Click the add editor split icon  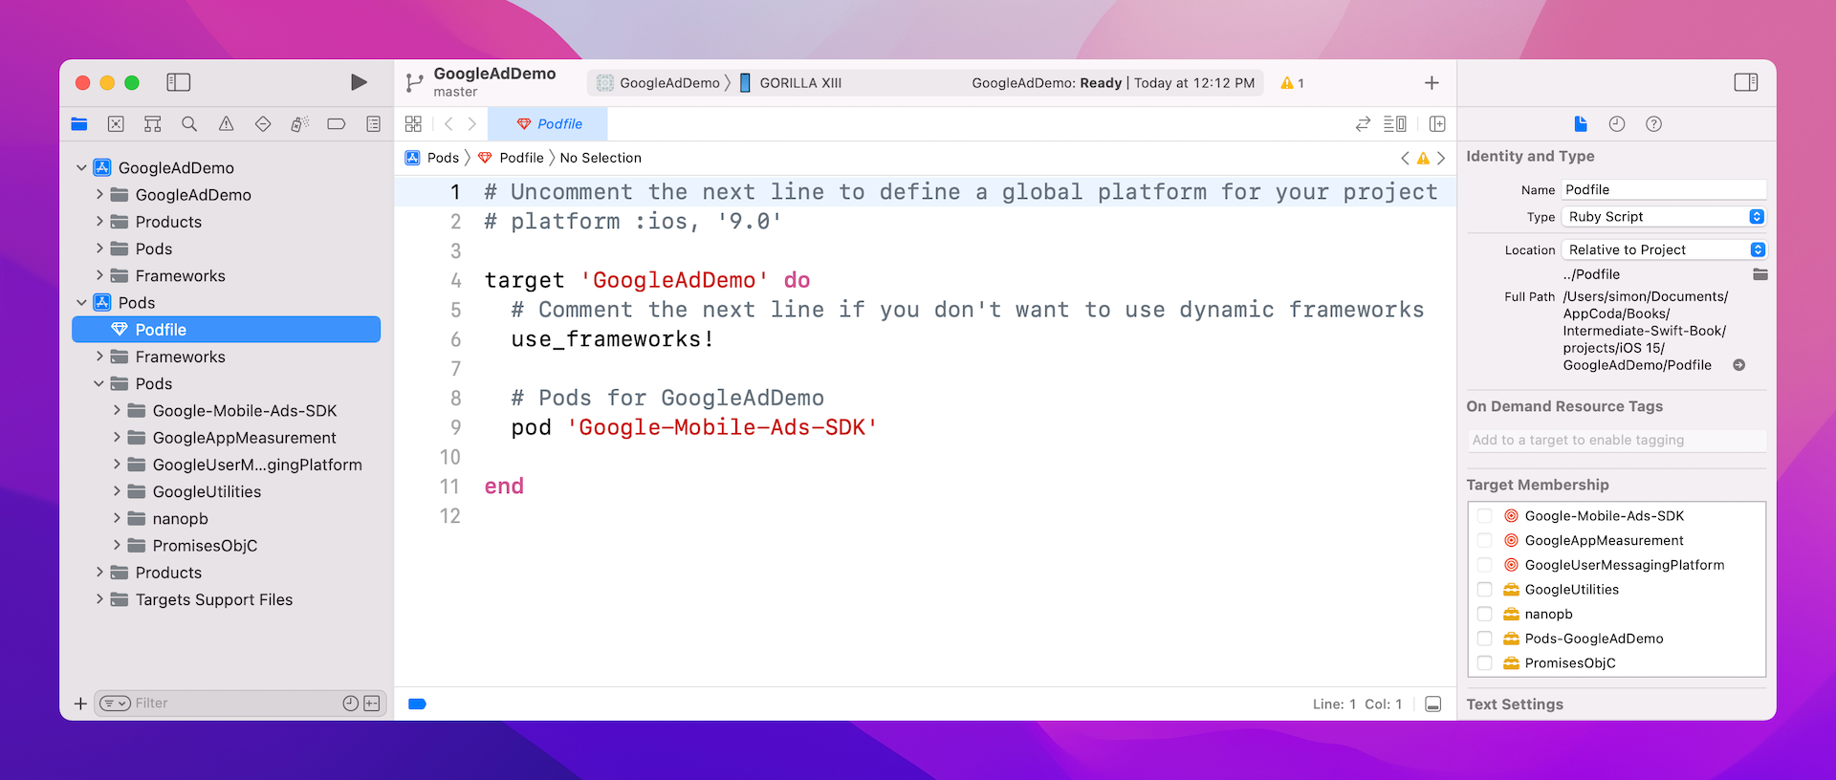pyautogui.click(x=1437, y=124)
